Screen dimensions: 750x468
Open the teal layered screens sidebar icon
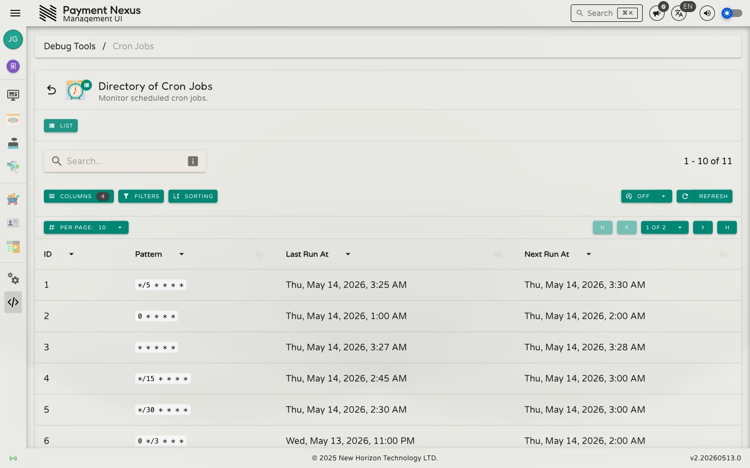tap(13, 166)
